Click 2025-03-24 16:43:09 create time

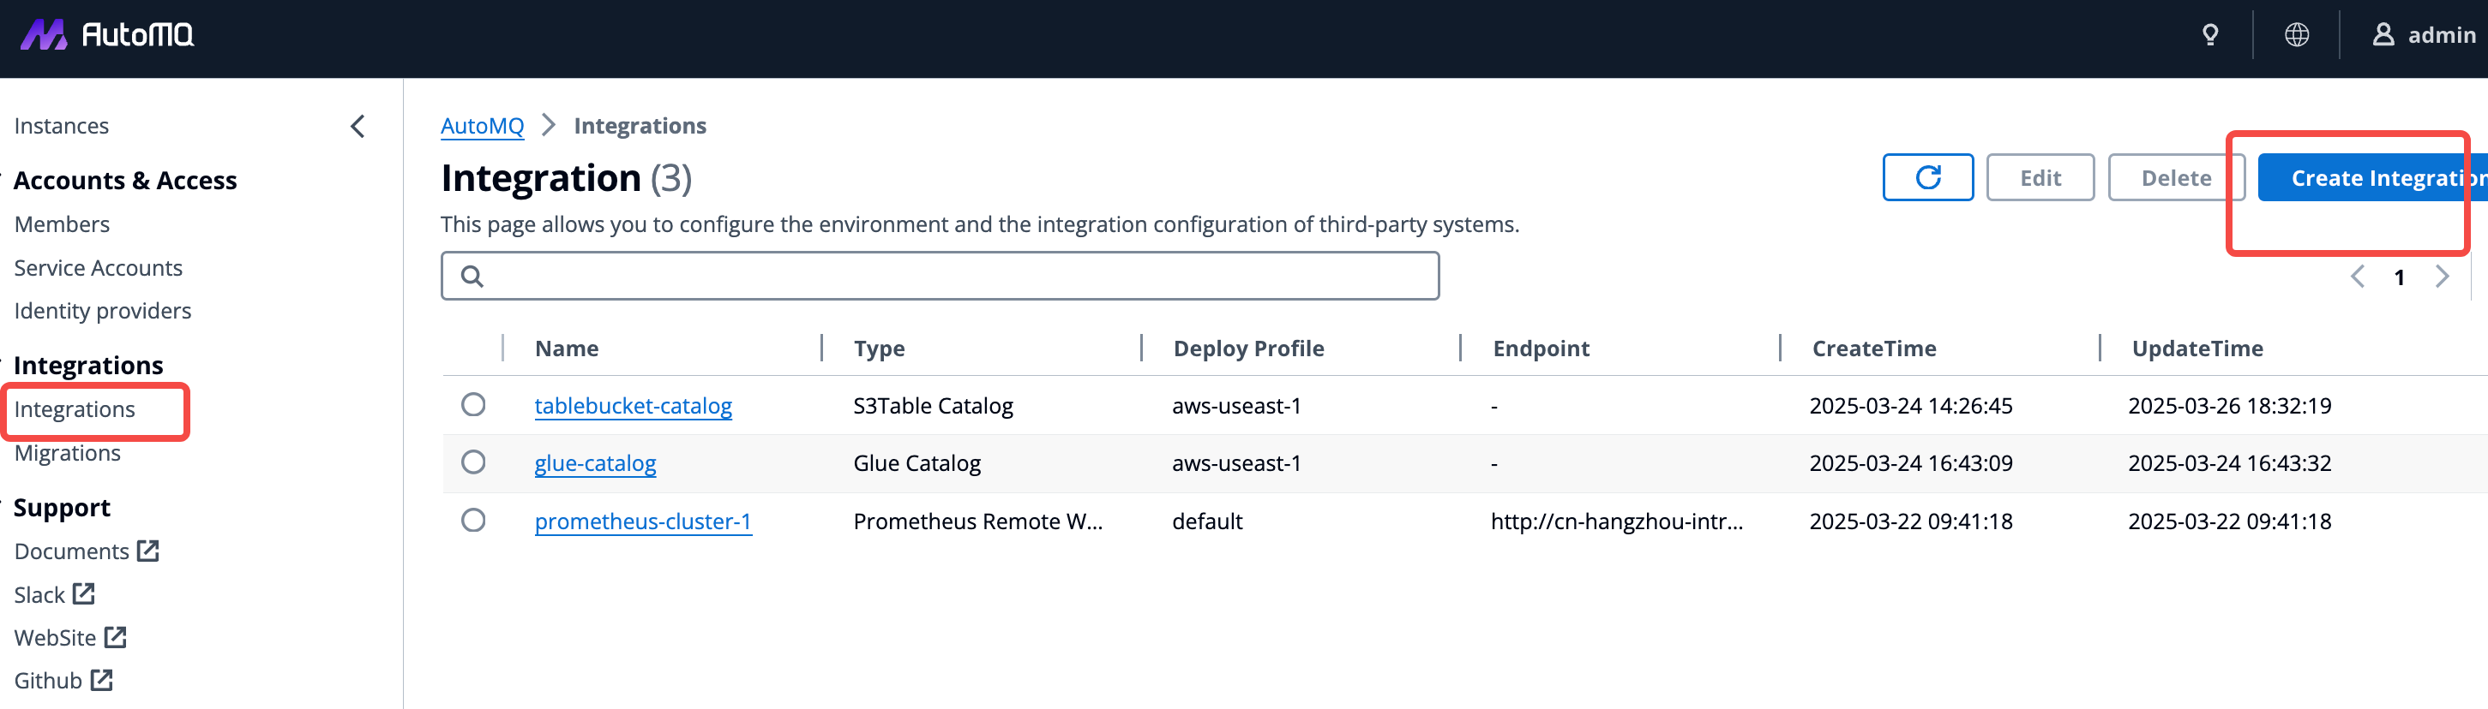[1910, 463]
